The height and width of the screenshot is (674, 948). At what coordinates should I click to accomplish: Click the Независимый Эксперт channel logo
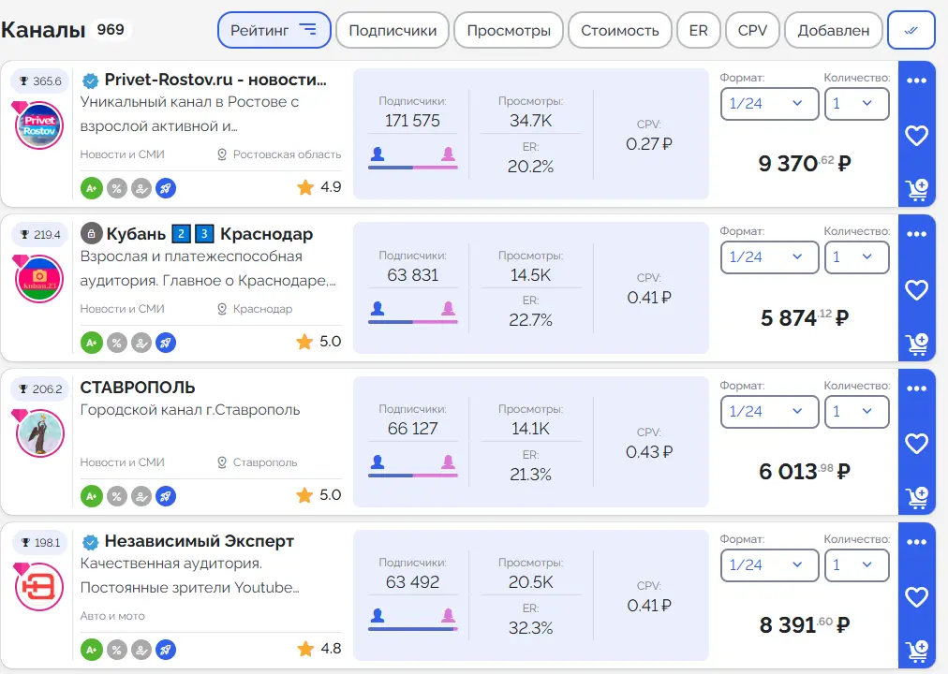coord(39,588)
